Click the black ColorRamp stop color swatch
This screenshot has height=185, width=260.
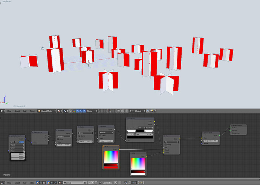tap(140, 137)
